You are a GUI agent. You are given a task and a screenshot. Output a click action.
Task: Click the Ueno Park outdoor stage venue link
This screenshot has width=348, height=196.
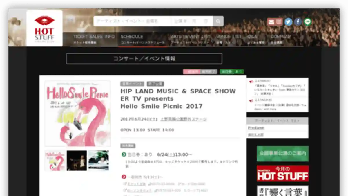[x=183, y=119]
